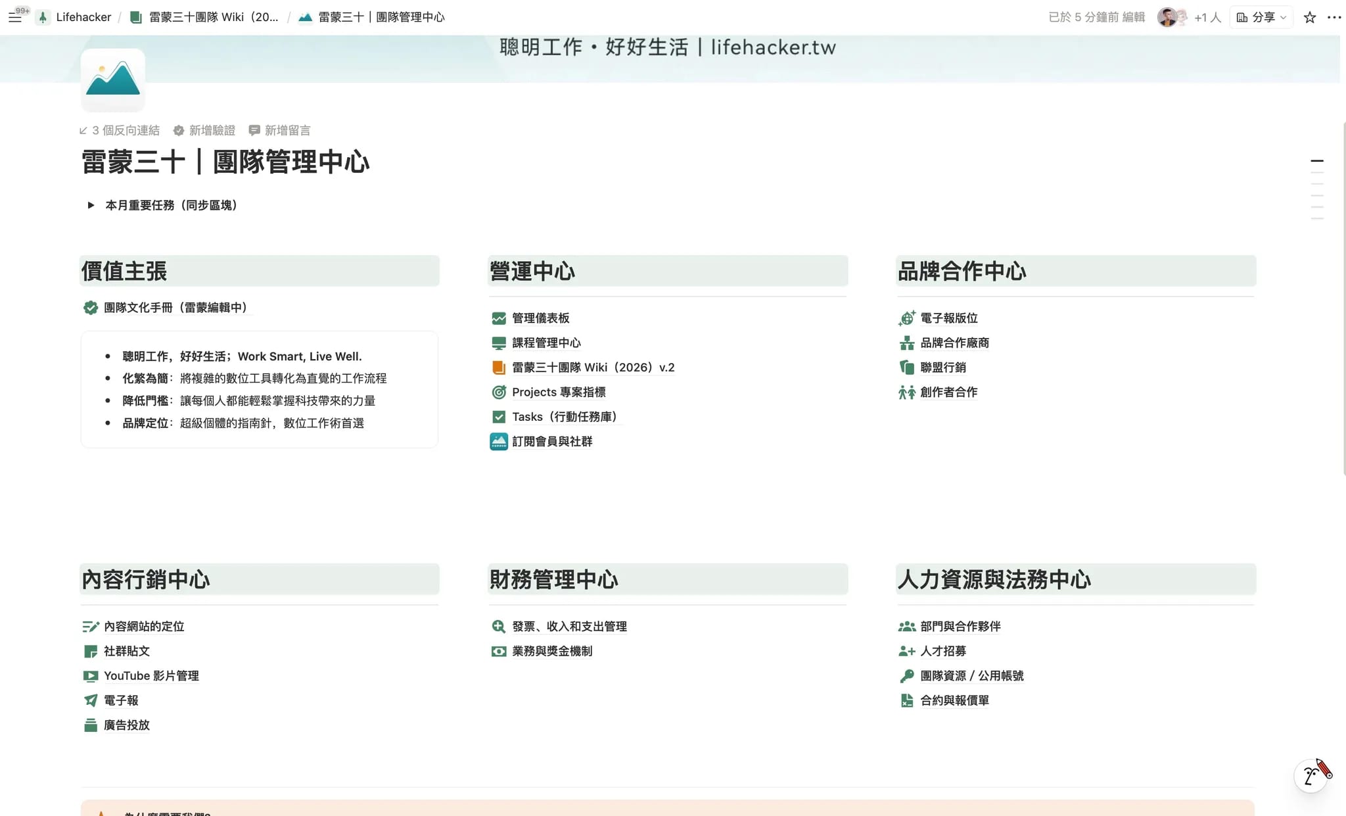1346x816 pixels.
Task: Click the pencil icon at bottom right
Action: (x=1310, y=775)
